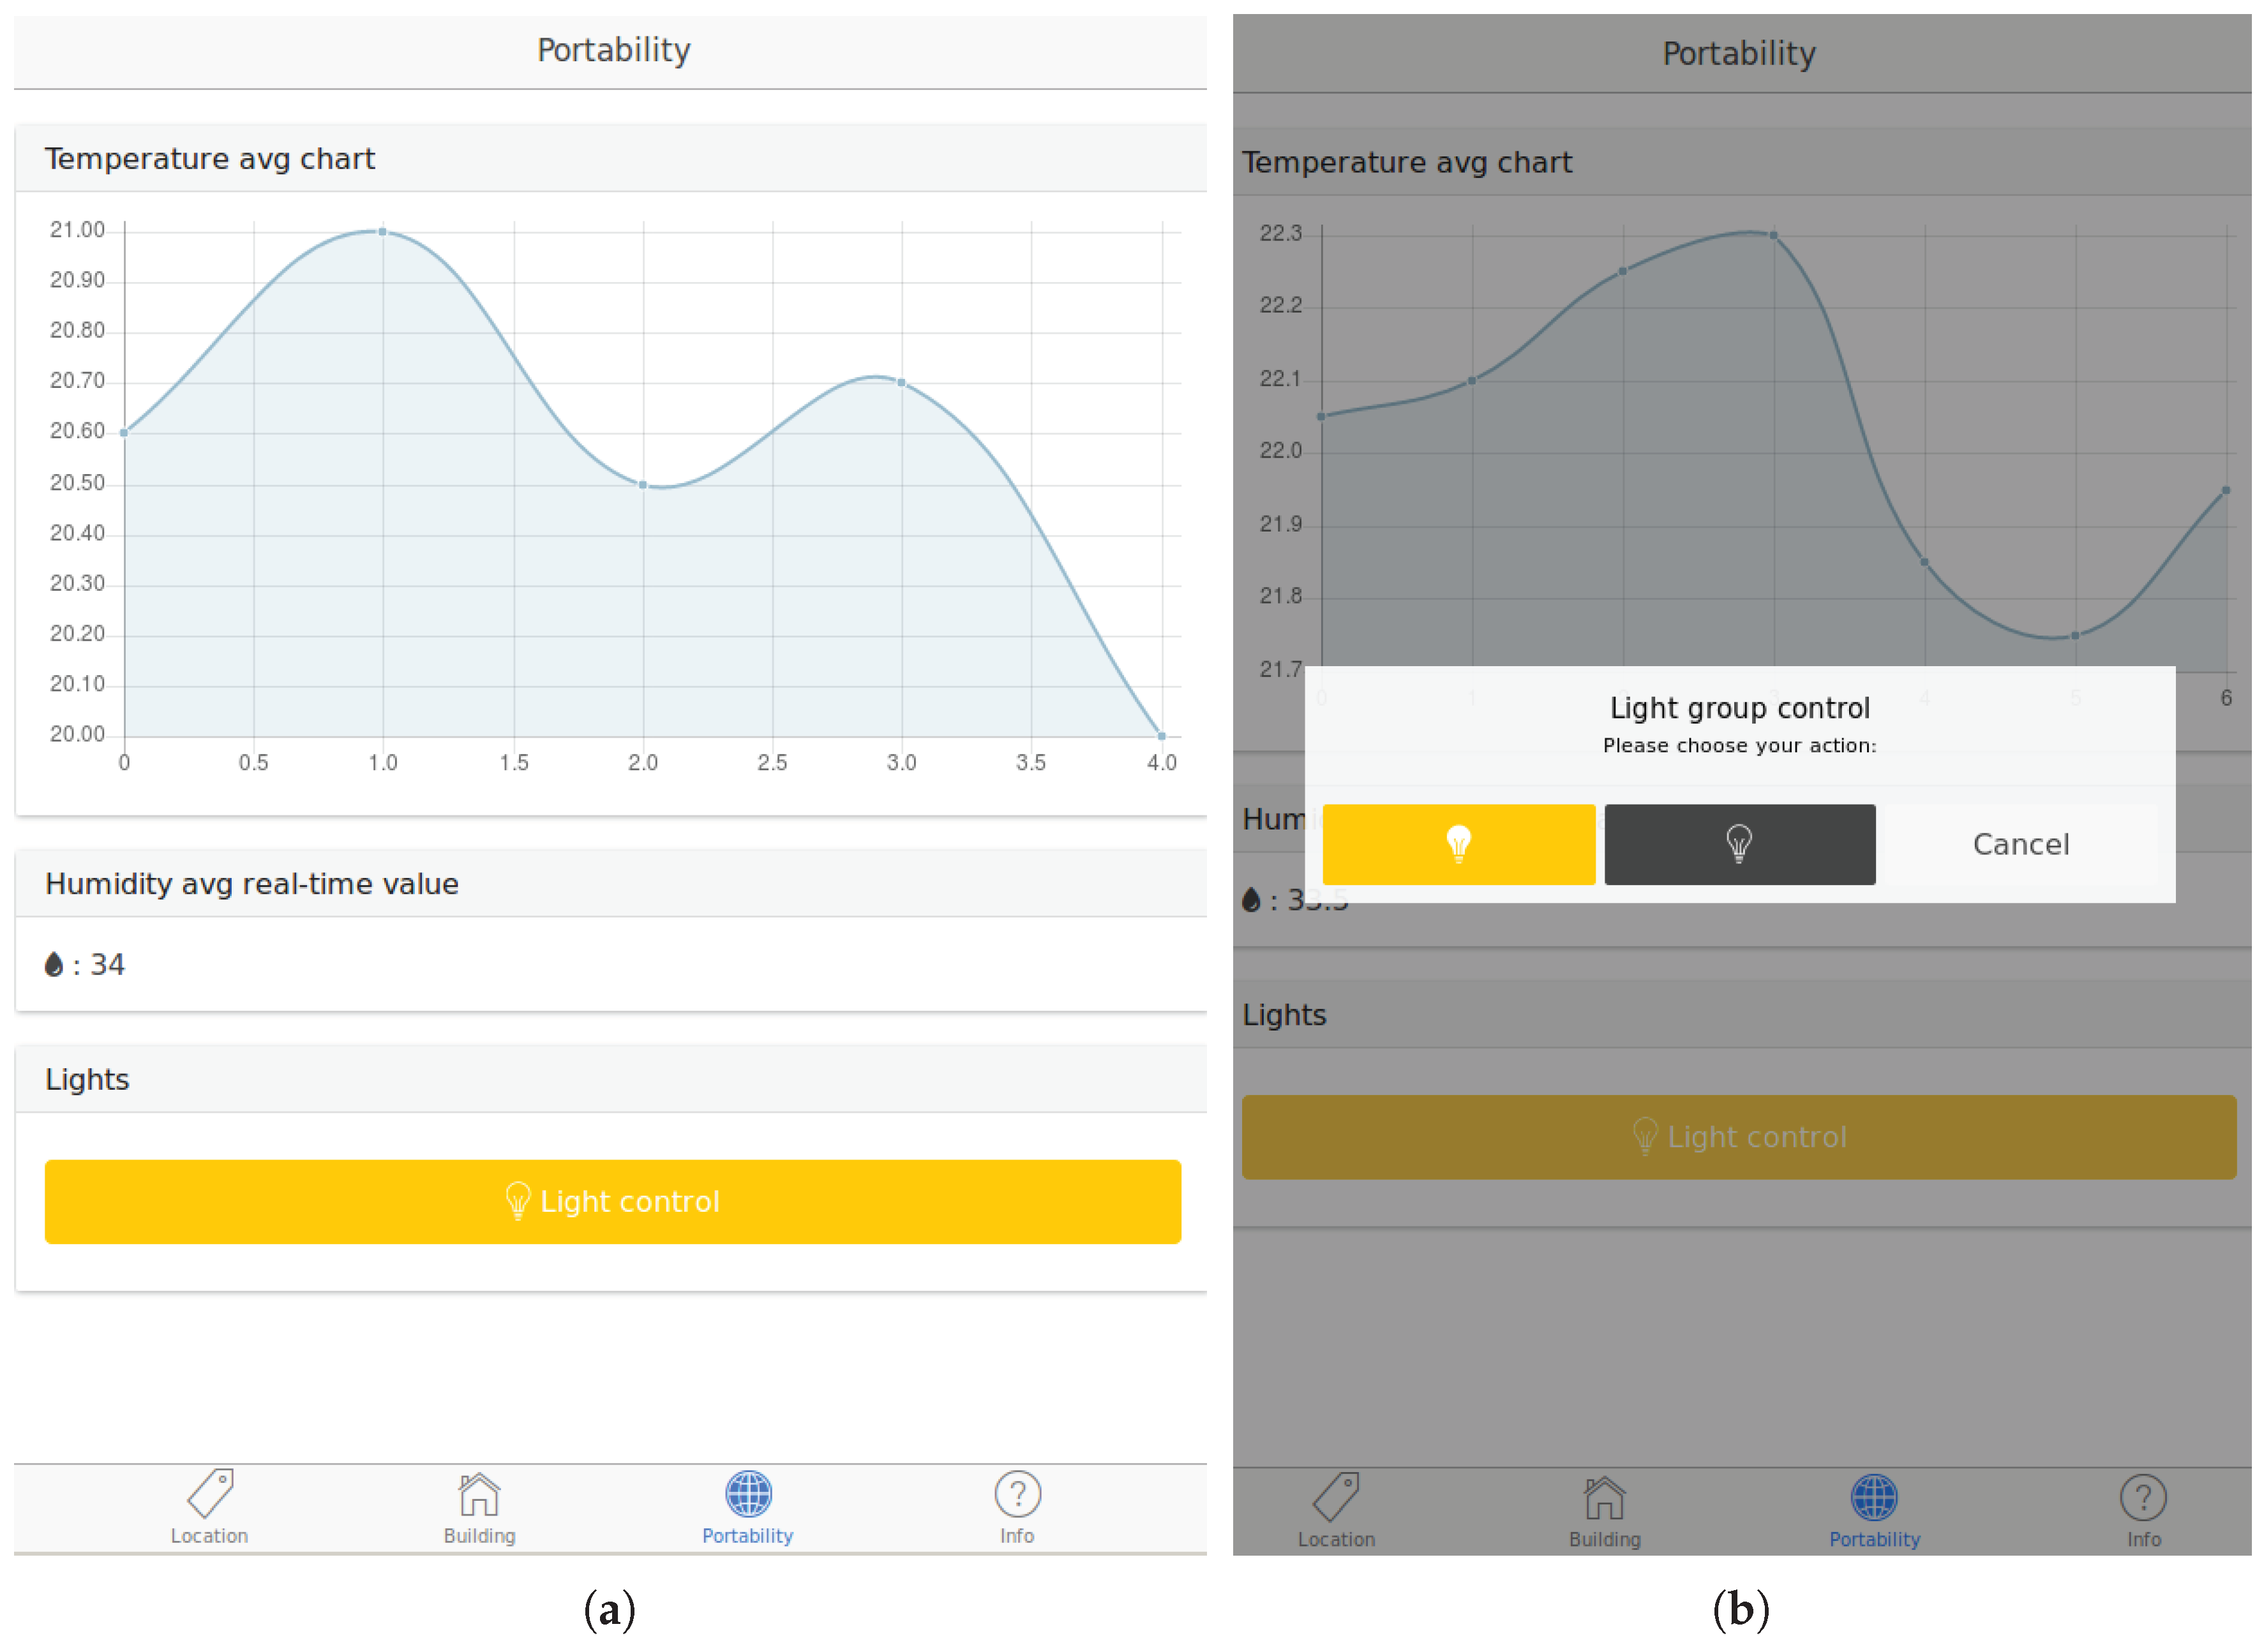The width and height of the screenshot is (2264, 1652).
Task: Click the Info question mark icon in left screen
Action: click(x=1016, y=1493)
